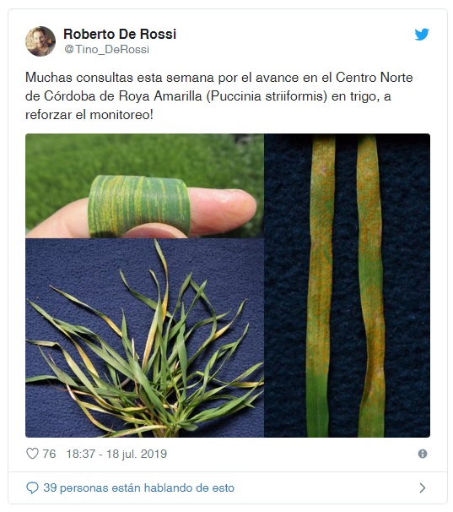The height and width of the screenshot is (512, 453).
Task: Open the tweet info circle icon
Action: pyautogui.click(x=423, y=454)
